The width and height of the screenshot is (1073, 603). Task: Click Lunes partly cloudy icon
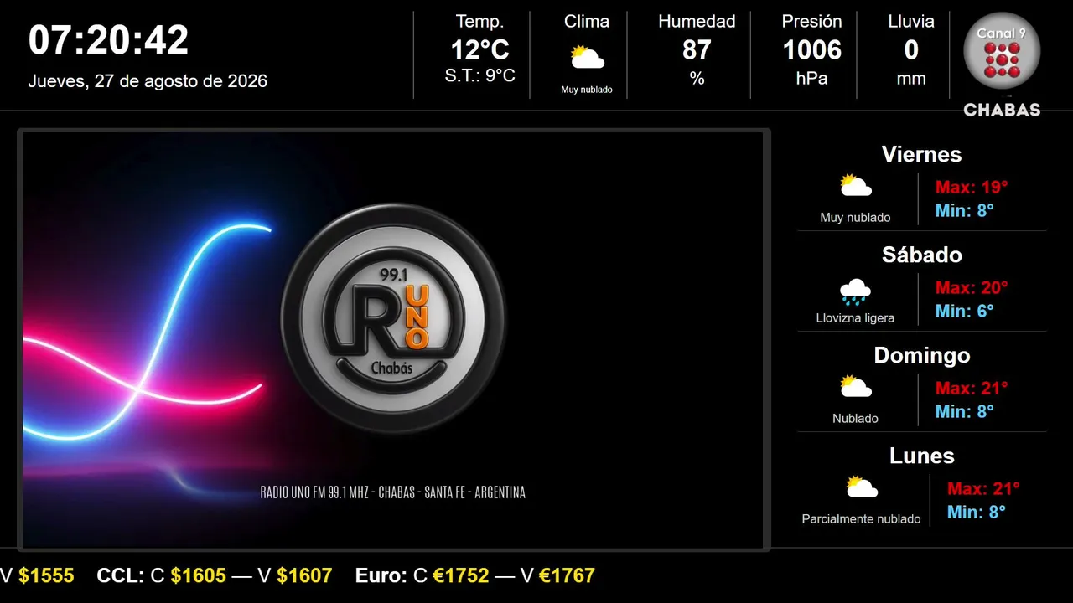coord(862,487)
